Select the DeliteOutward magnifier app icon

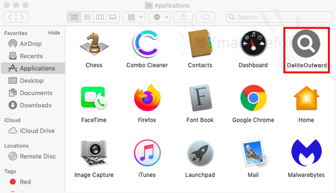(x=306, y=43)
